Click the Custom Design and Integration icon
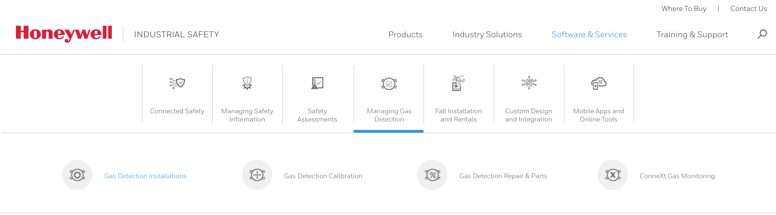Screen dimensions: 776x215 (529, 82)
